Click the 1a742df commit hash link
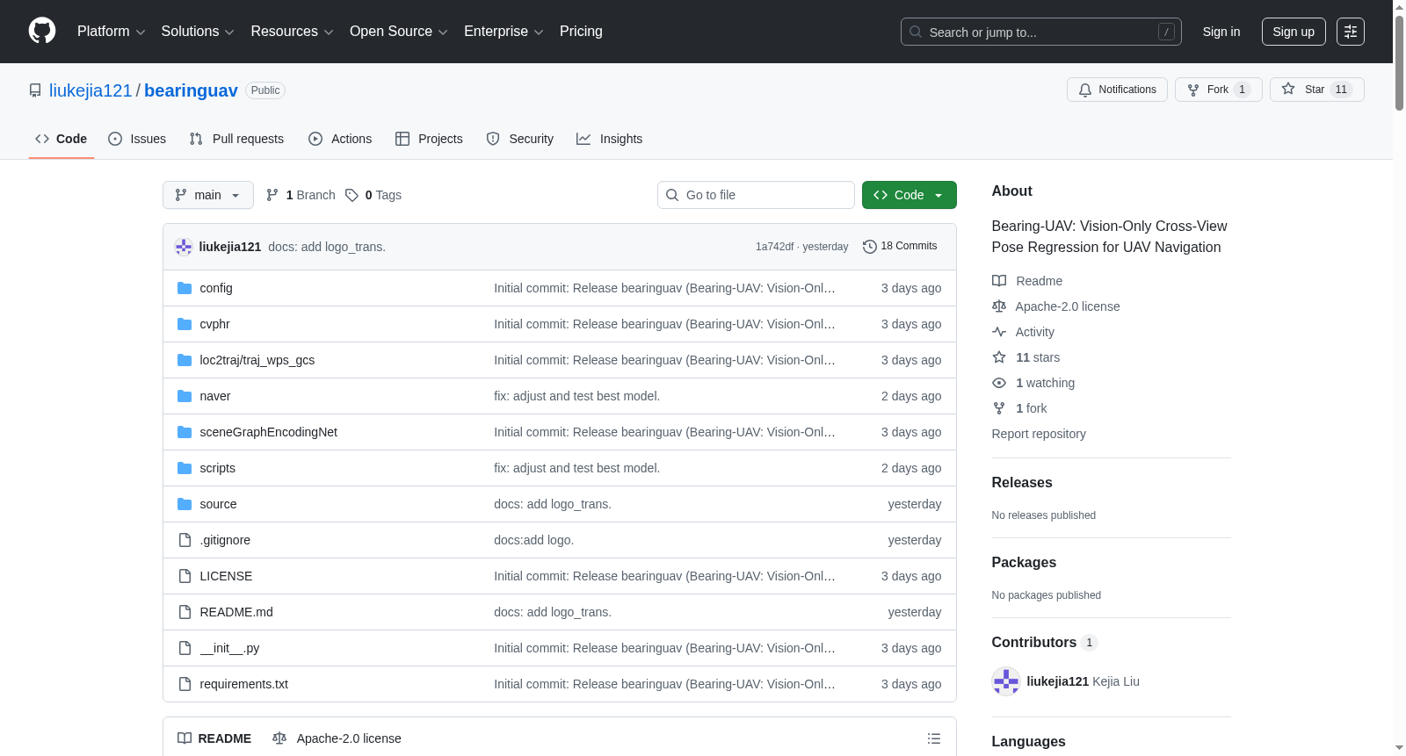This screenshot has height=756, width=1406. tap(774, 247)
